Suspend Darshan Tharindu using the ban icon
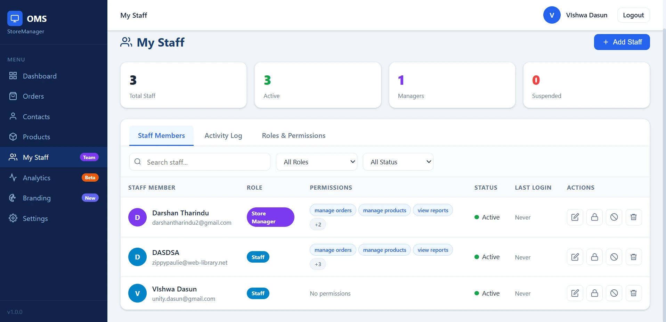The height and width of the screenshot is (322, 666). [x=614, y=217]
